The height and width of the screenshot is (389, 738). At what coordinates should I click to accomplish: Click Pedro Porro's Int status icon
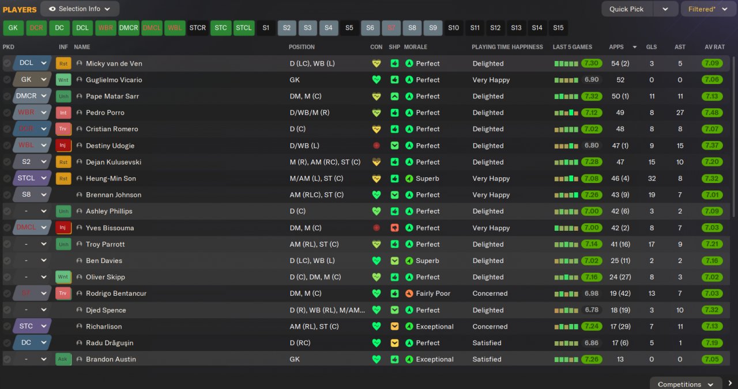pyautogui.click(x=63, y=113)
